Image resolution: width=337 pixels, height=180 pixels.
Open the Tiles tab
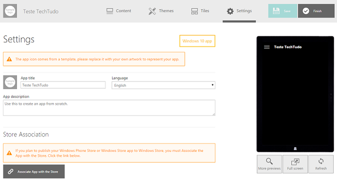(200, 11)
